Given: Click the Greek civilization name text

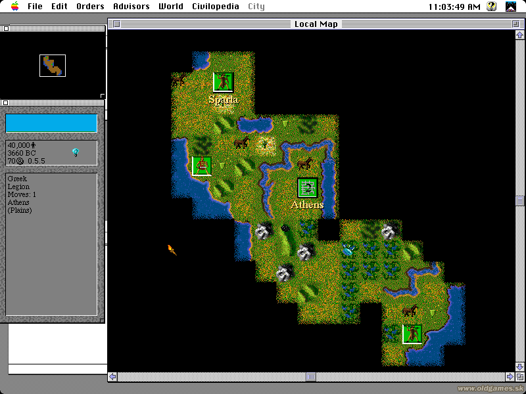Looking at the screenshot, I should point(17,179).
